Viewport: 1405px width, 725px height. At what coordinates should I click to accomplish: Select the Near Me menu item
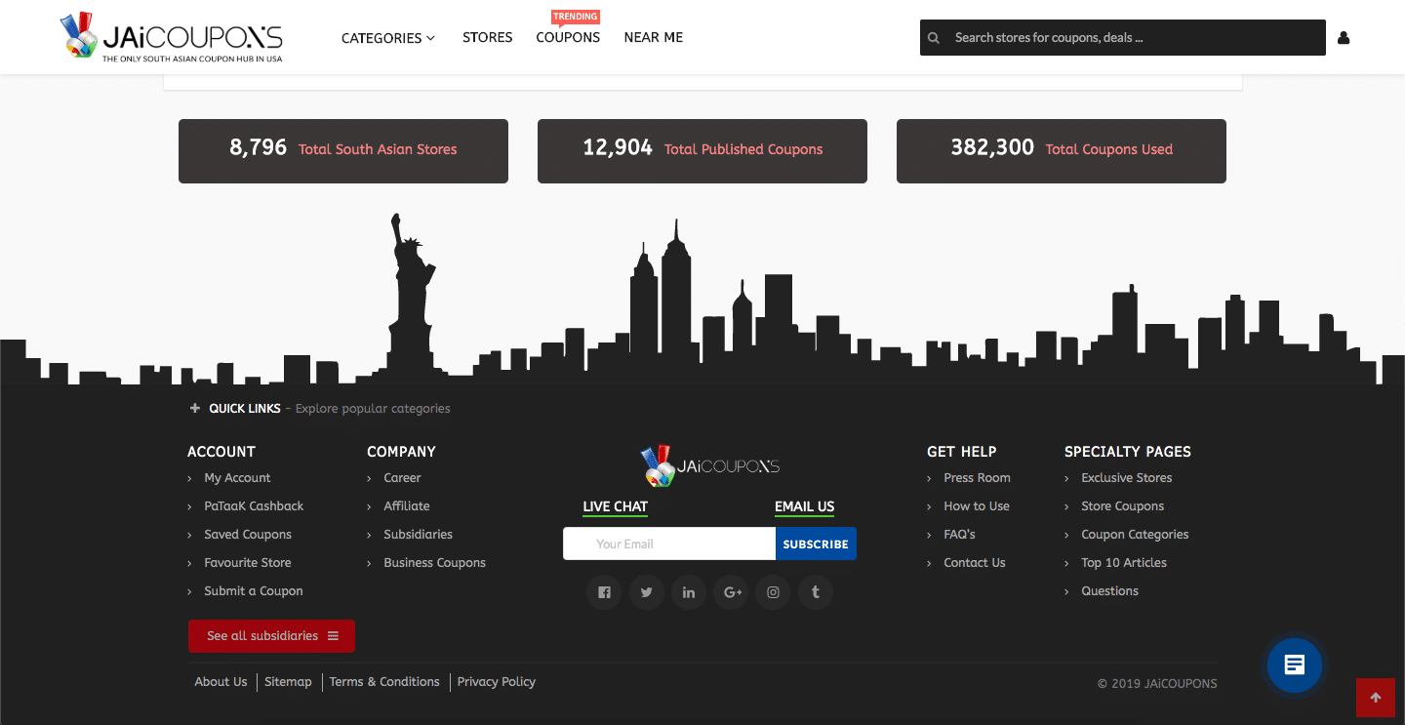[x=654, y=37]
